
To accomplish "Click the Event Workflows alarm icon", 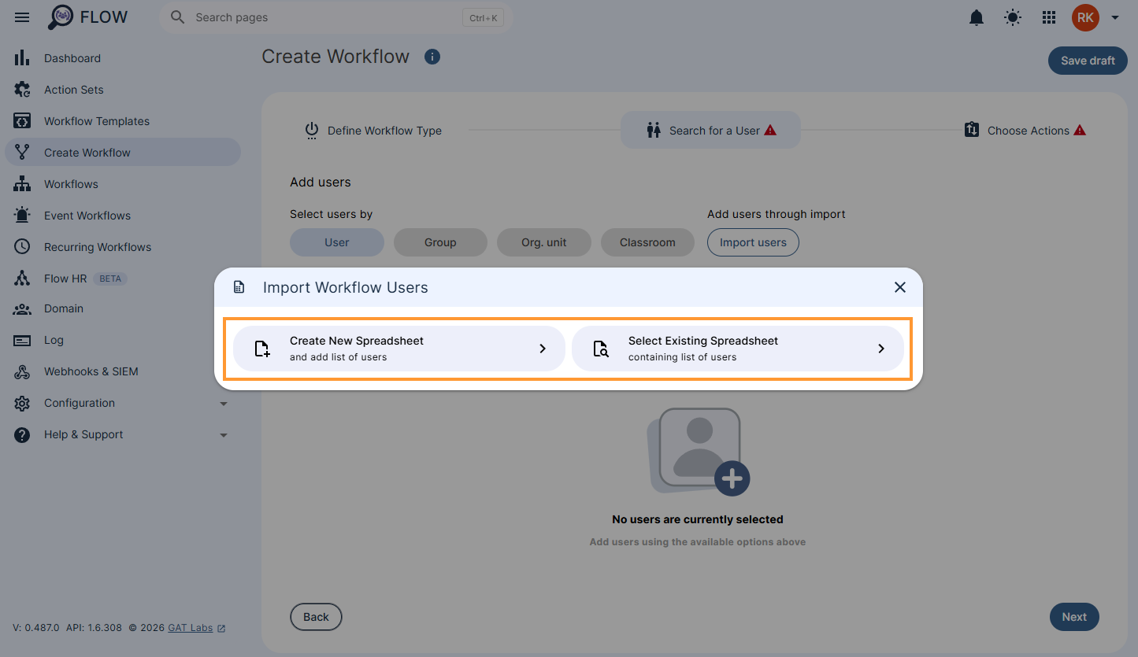I will [22, 216].
